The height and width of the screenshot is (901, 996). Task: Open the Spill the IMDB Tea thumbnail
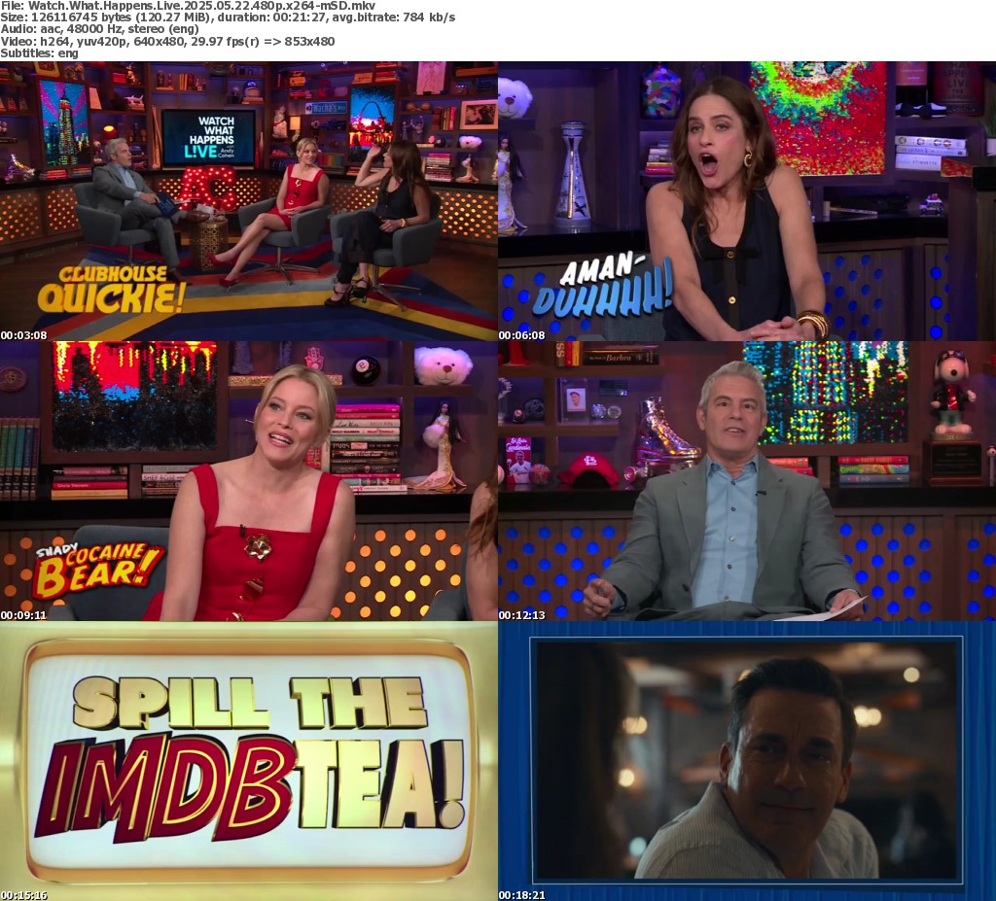[x=249, y=761]
